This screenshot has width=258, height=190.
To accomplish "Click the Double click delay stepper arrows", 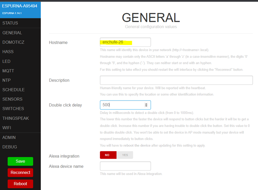I will tap(146, 105).
